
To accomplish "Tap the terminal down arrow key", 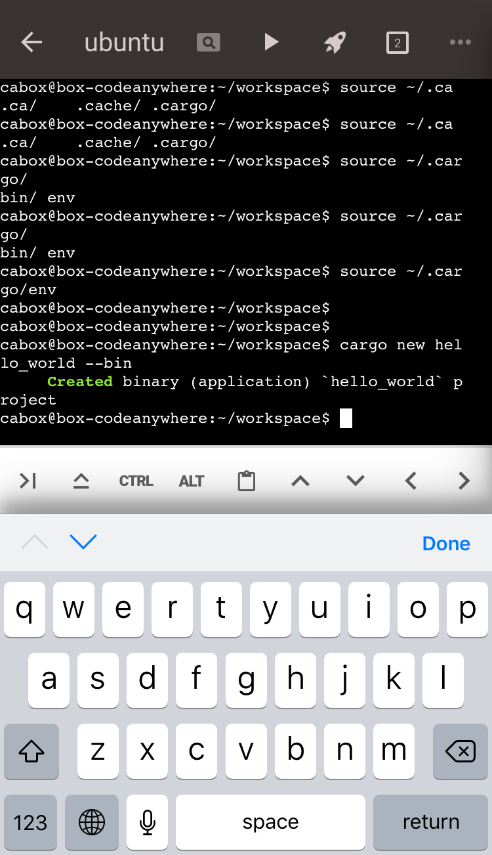I will [356, 481].
